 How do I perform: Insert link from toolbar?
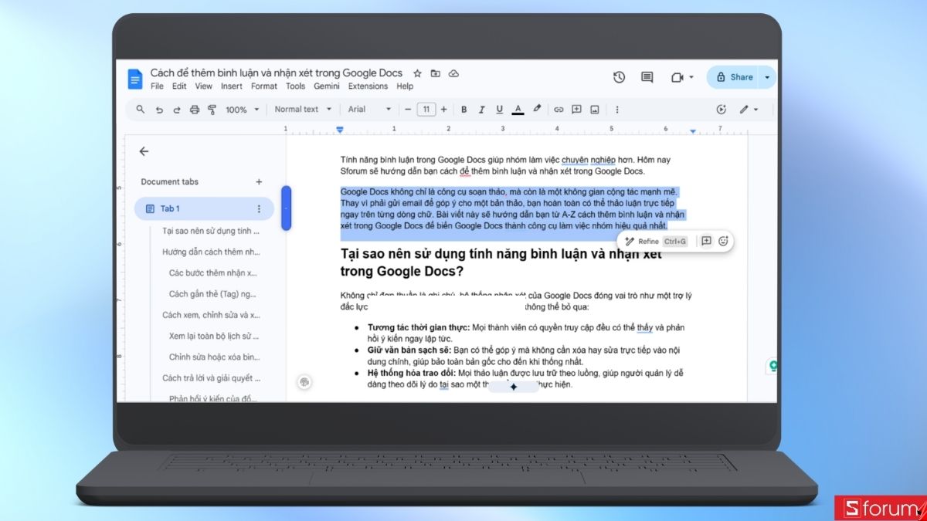559,110
